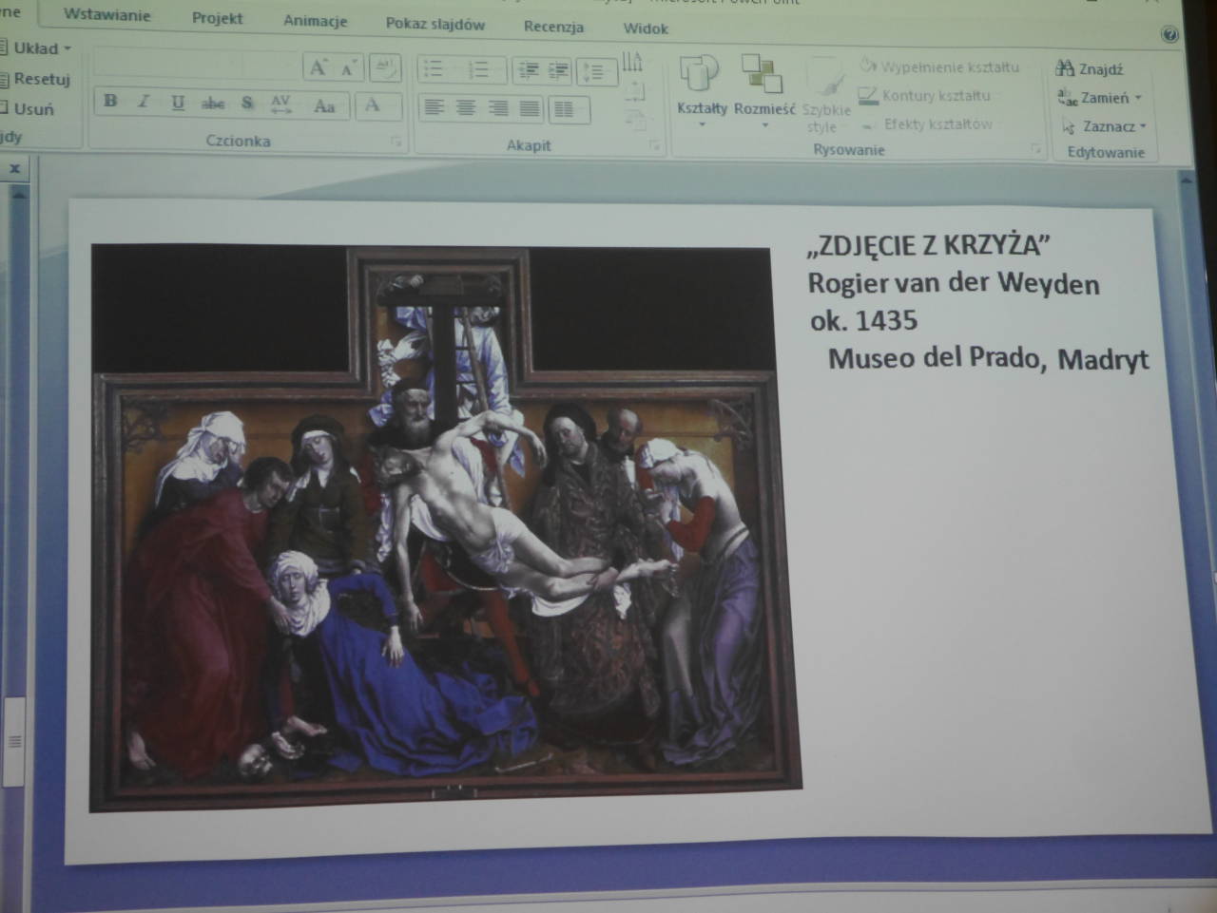Screen dimensions: 1217x913
Task: Toggle italic text formatting
Action: 144,102
